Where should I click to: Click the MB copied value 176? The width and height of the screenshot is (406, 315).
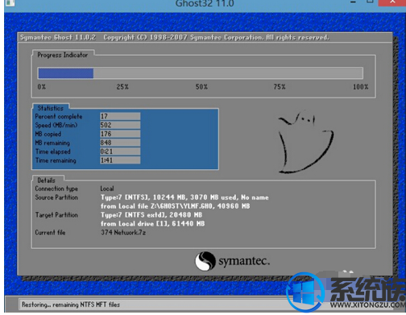tap(120, 134)
